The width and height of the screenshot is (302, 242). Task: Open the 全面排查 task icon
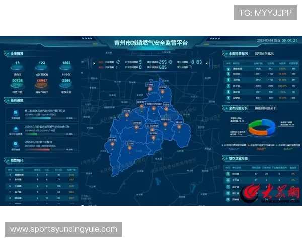[x=16, y=112]
